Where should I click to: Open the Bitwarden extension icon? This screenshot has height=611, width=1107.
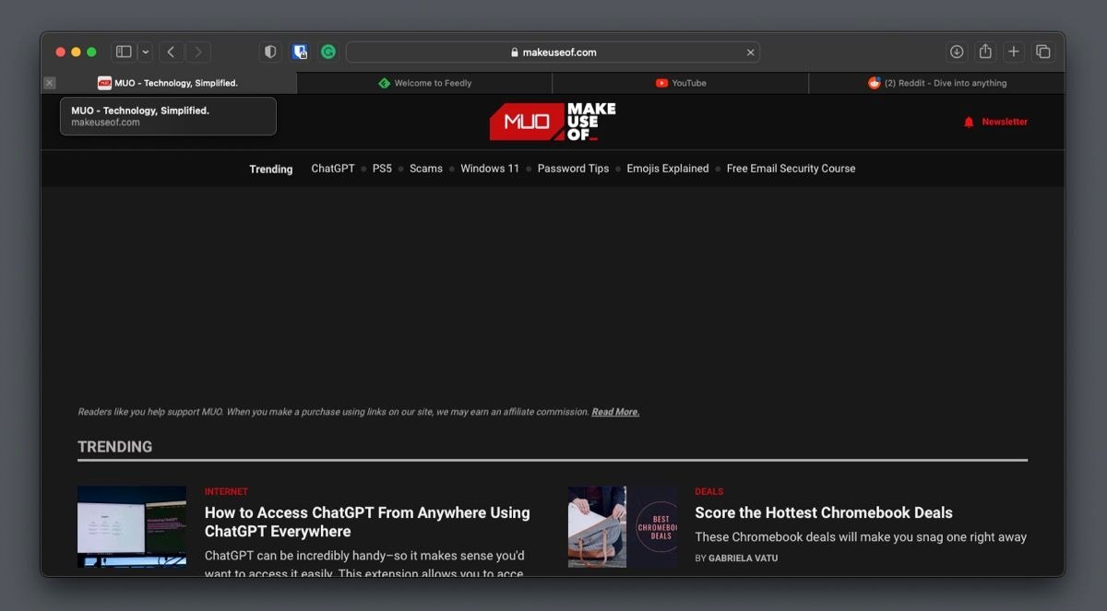pos(300,53)
